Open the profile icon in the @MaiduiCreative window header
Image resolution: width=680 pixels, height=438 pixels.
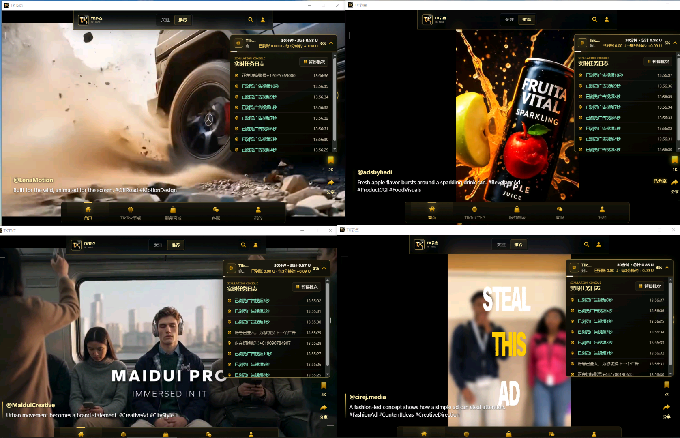coord(255,245)
